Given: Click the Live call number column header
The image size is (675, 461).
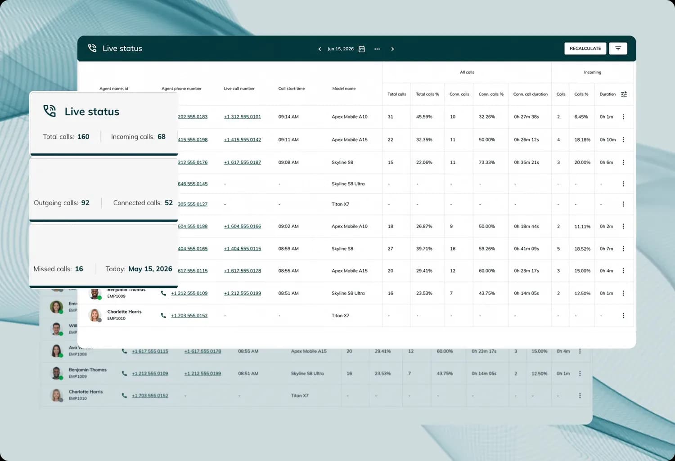Looking at the screenshot, I should (x=239, y=89).
